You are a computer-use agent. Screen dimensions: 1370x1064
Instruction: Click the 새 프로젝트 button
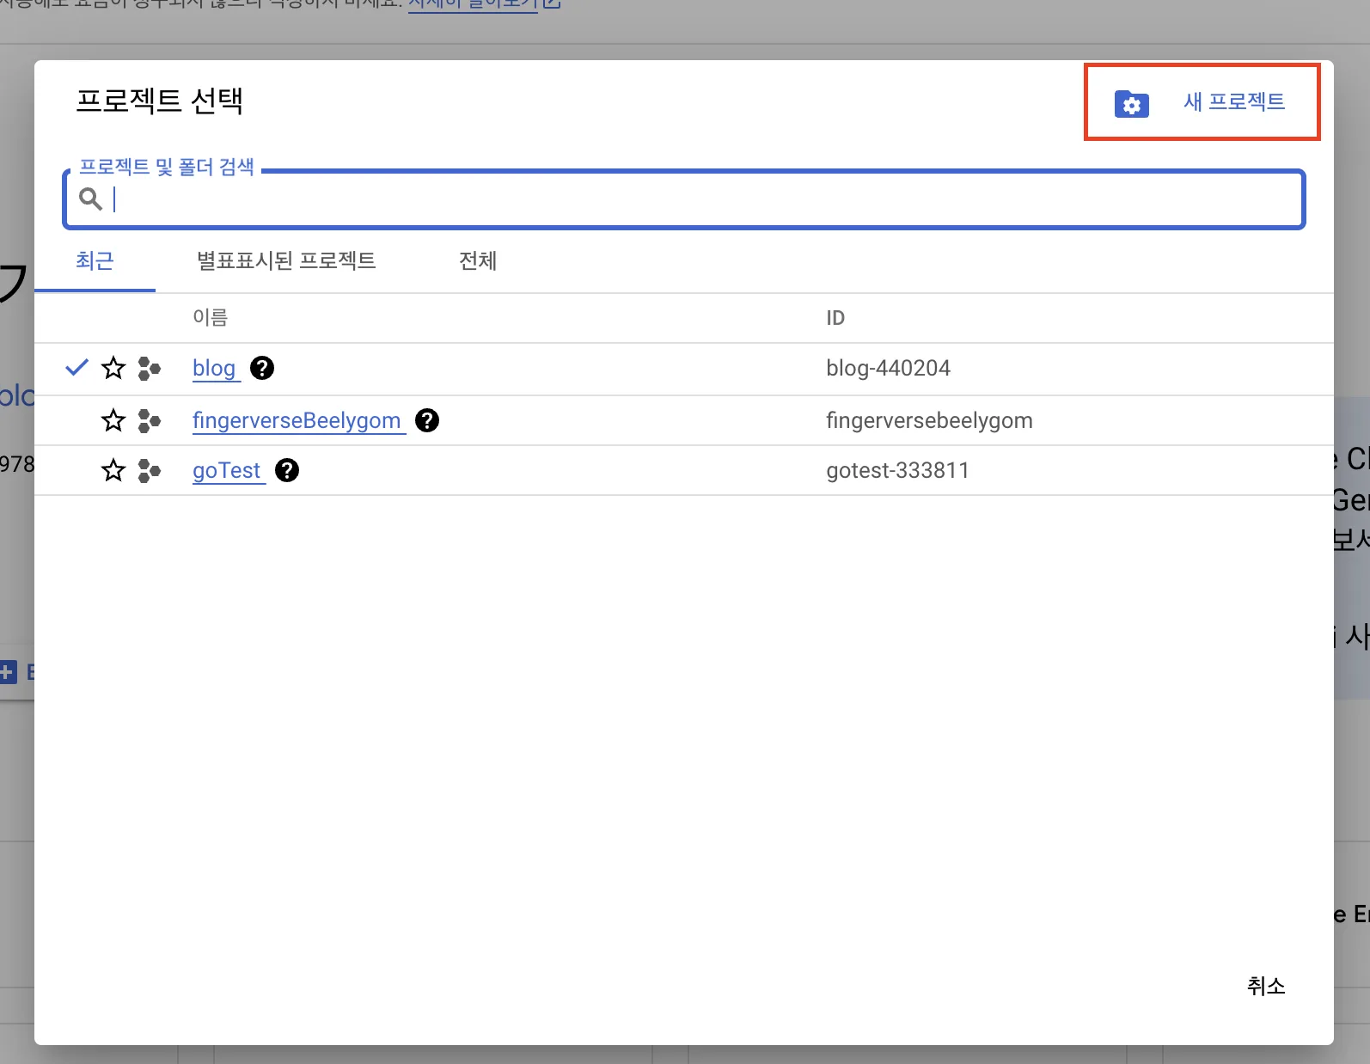pyautogui.click(x=1202, y=102)
